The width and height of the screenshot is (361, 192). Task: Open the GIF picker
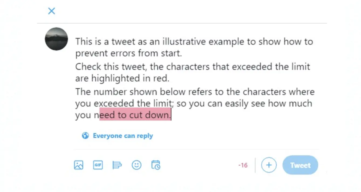tap(98, 165)
